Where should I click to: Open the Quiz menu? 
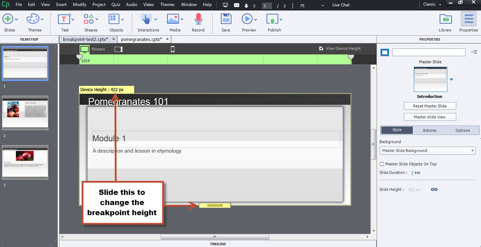click(x=116, y=4)
